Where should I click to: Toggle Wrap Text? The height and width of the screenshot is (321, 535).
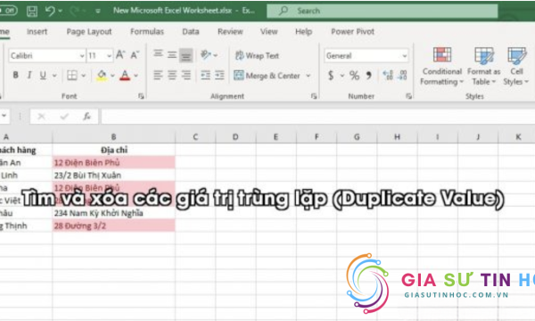point(258,55)
